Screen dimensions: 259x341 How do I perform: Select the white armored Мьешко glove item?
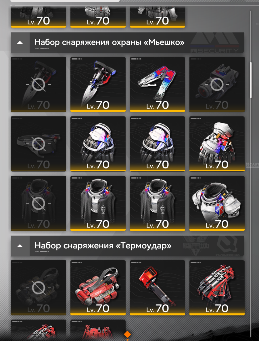click(x=217, y=144)
